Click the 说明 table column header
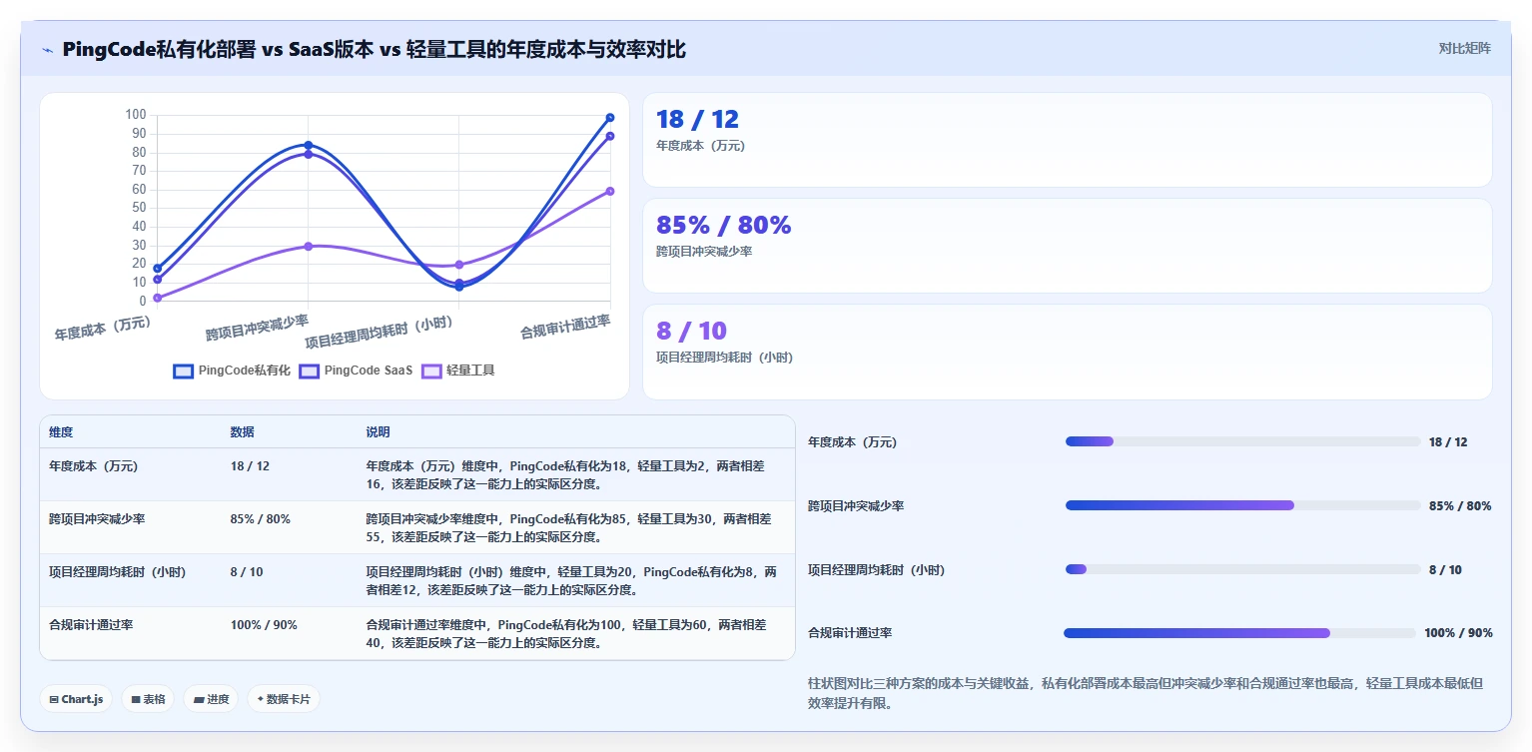1532x752 pixels. (x=378, y=432)
